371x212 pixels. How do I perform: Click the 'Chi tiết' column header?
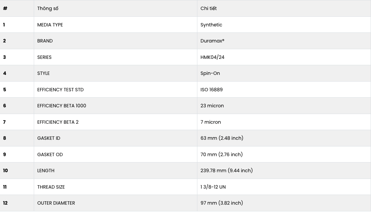[x=208, y=8]
